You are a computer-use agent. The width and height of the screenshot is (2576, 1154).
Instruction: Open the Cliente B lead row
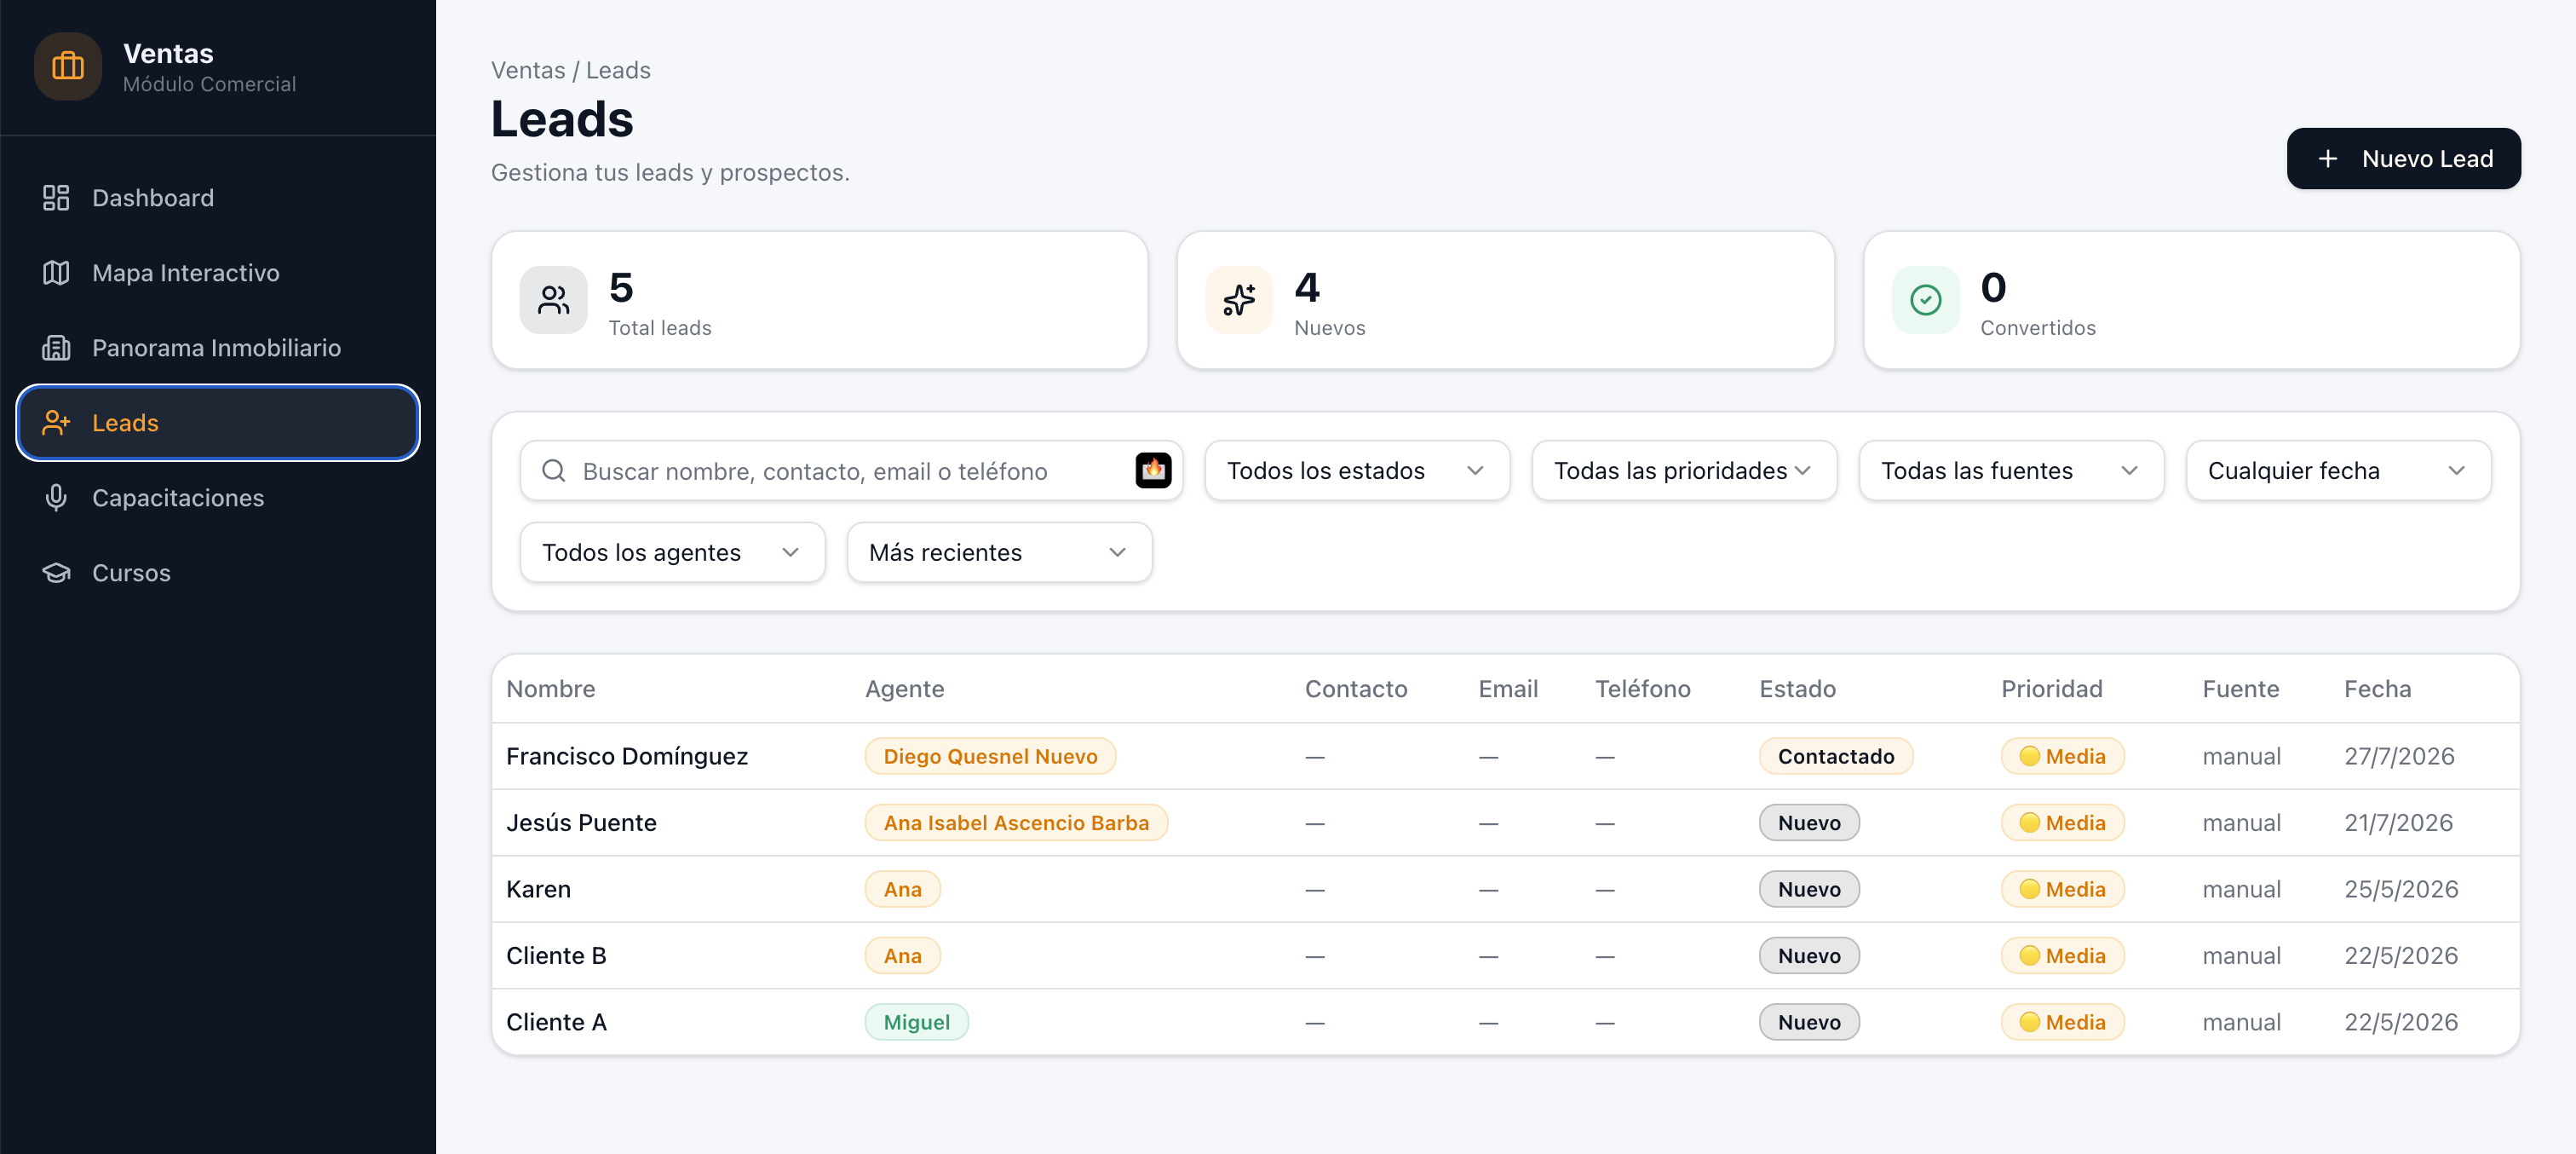tap(1505, 955)
